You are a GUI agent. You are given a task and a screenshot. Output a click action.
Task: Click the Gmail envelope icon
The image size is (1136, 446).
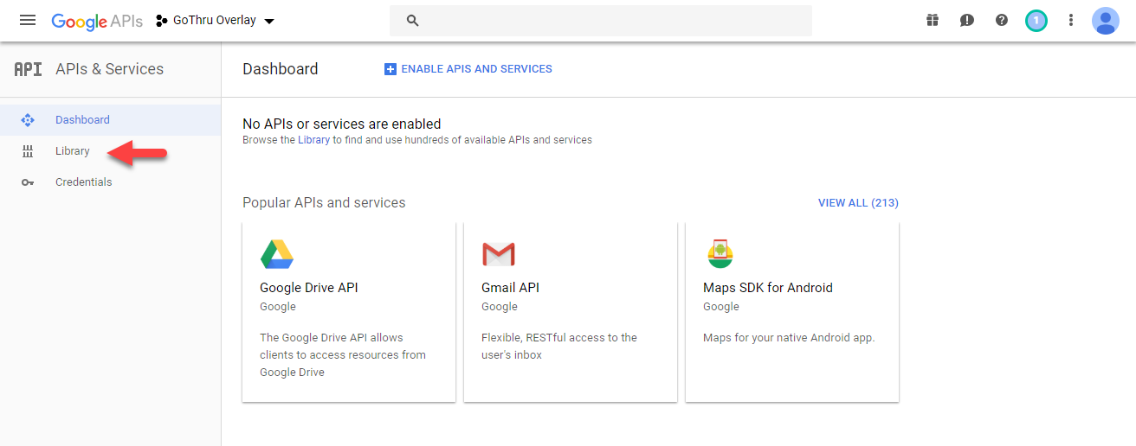(x=499, y=254)
